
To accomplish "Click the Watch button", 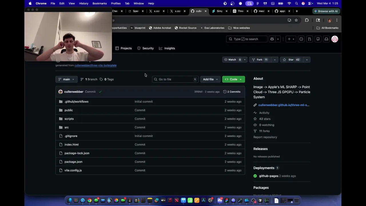I will point(232,60).
